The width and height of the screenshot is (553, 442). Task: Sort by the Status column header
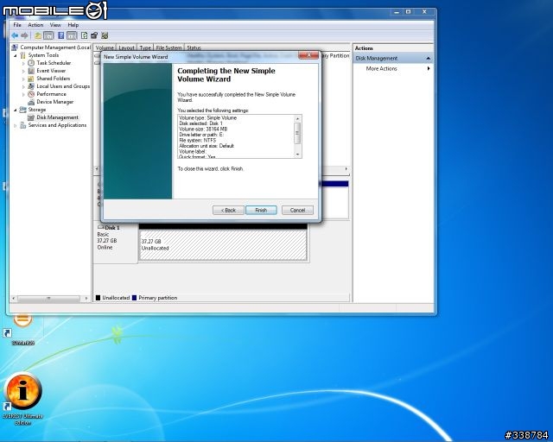(194, 47)
